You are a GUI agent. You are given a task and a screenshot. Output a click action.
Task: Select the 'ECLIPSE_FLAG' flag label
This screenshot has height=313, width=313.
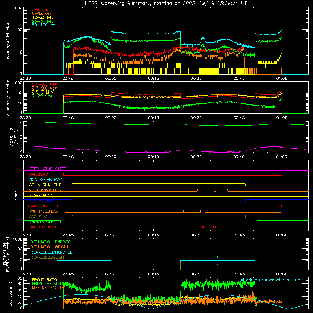point(43,201)
